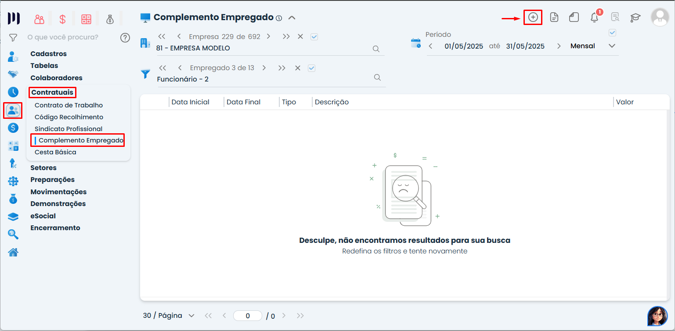Image resolution: width=675 pixels, height=331 pixels.
Task: Clear Empresa selection with X button
Action: [x=300, y=37]
